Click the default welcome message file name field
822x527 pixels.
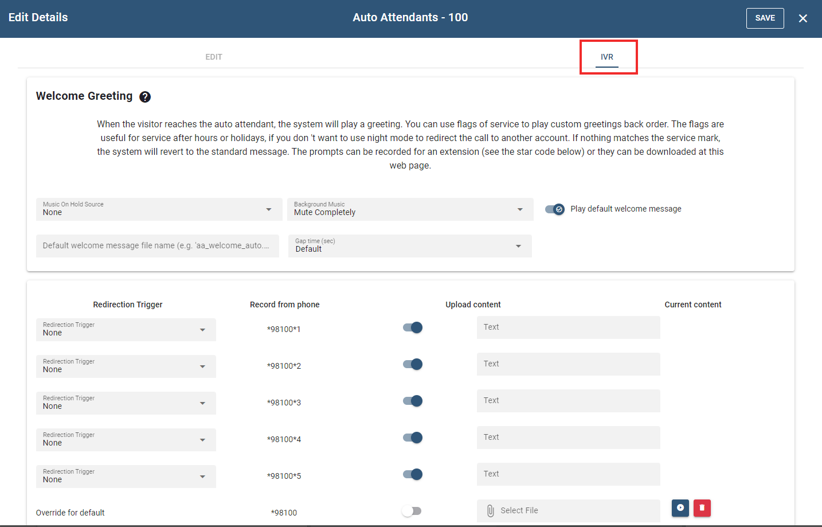157,246
